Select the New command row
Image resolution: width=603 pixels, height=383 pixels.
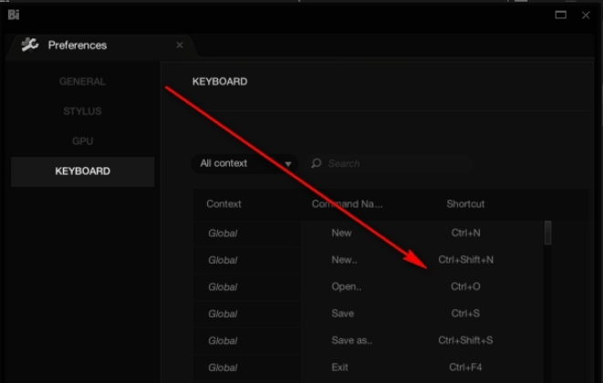click(341, 233)
